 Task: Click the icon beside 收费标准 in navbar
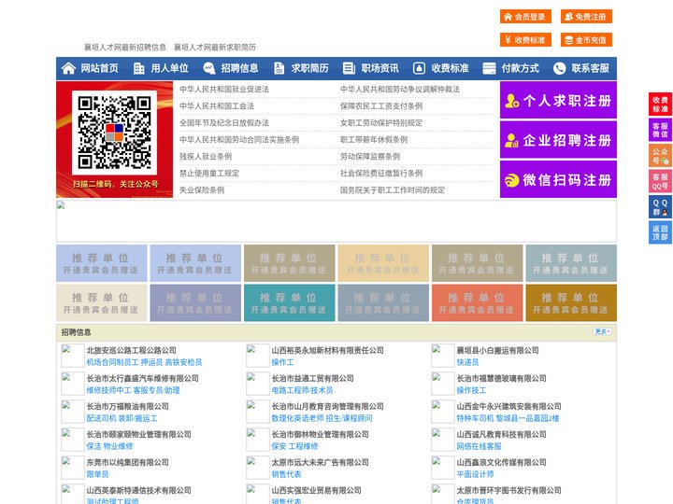419,68
